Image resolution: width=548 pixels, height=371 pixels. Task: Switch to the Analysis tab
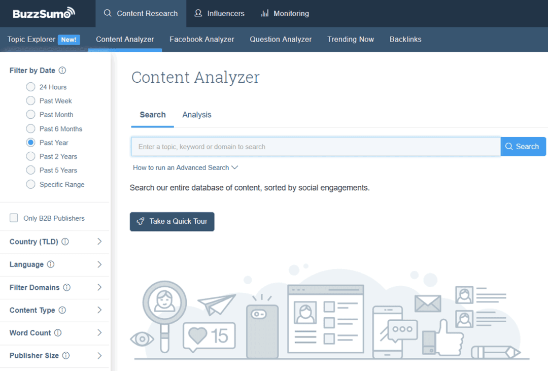coord(197,115)
